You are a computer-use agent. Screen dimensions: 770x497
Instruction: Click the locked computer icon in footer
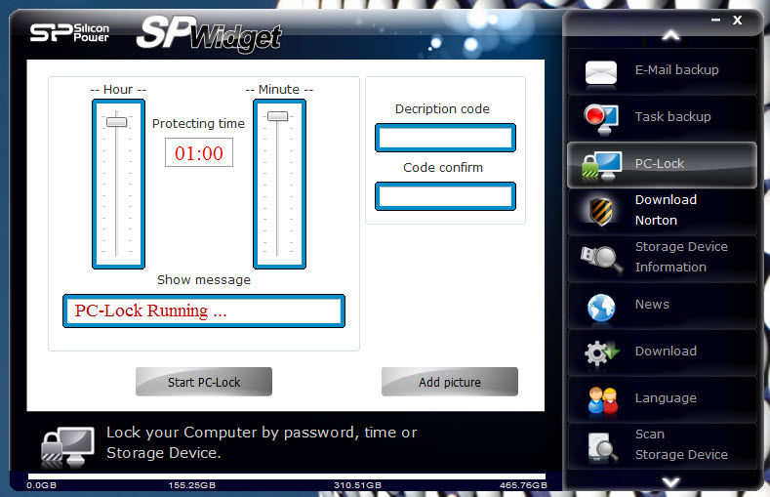[x=67, y=446]
